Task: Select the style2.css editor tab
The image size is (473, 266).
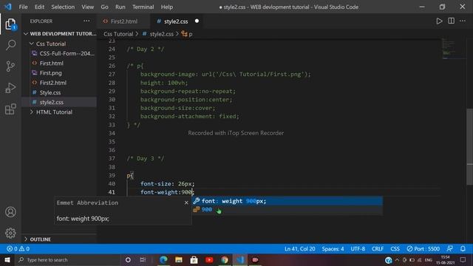Action: point(176,21)
